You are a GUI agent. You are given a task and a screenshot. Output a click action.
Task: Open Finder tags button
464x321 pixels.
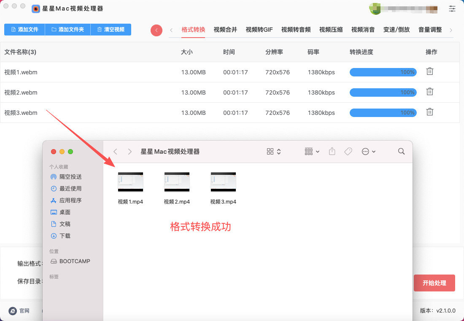point(348,152)
